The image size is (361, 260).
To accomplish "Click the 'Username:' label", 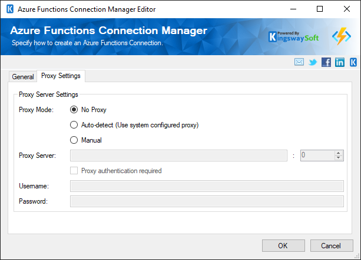I will pos(34,186).
